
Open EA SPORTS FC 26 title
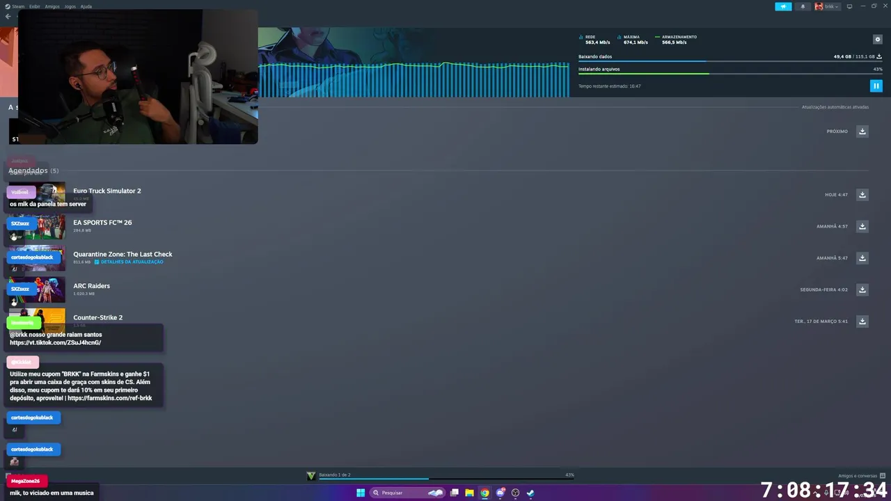coord(102,223)
